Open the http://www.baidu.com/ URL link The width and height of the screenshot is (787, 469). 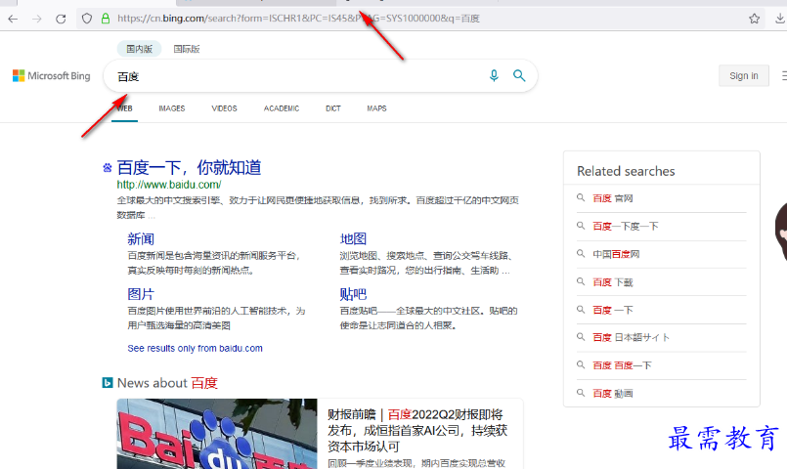click(169, 185)
